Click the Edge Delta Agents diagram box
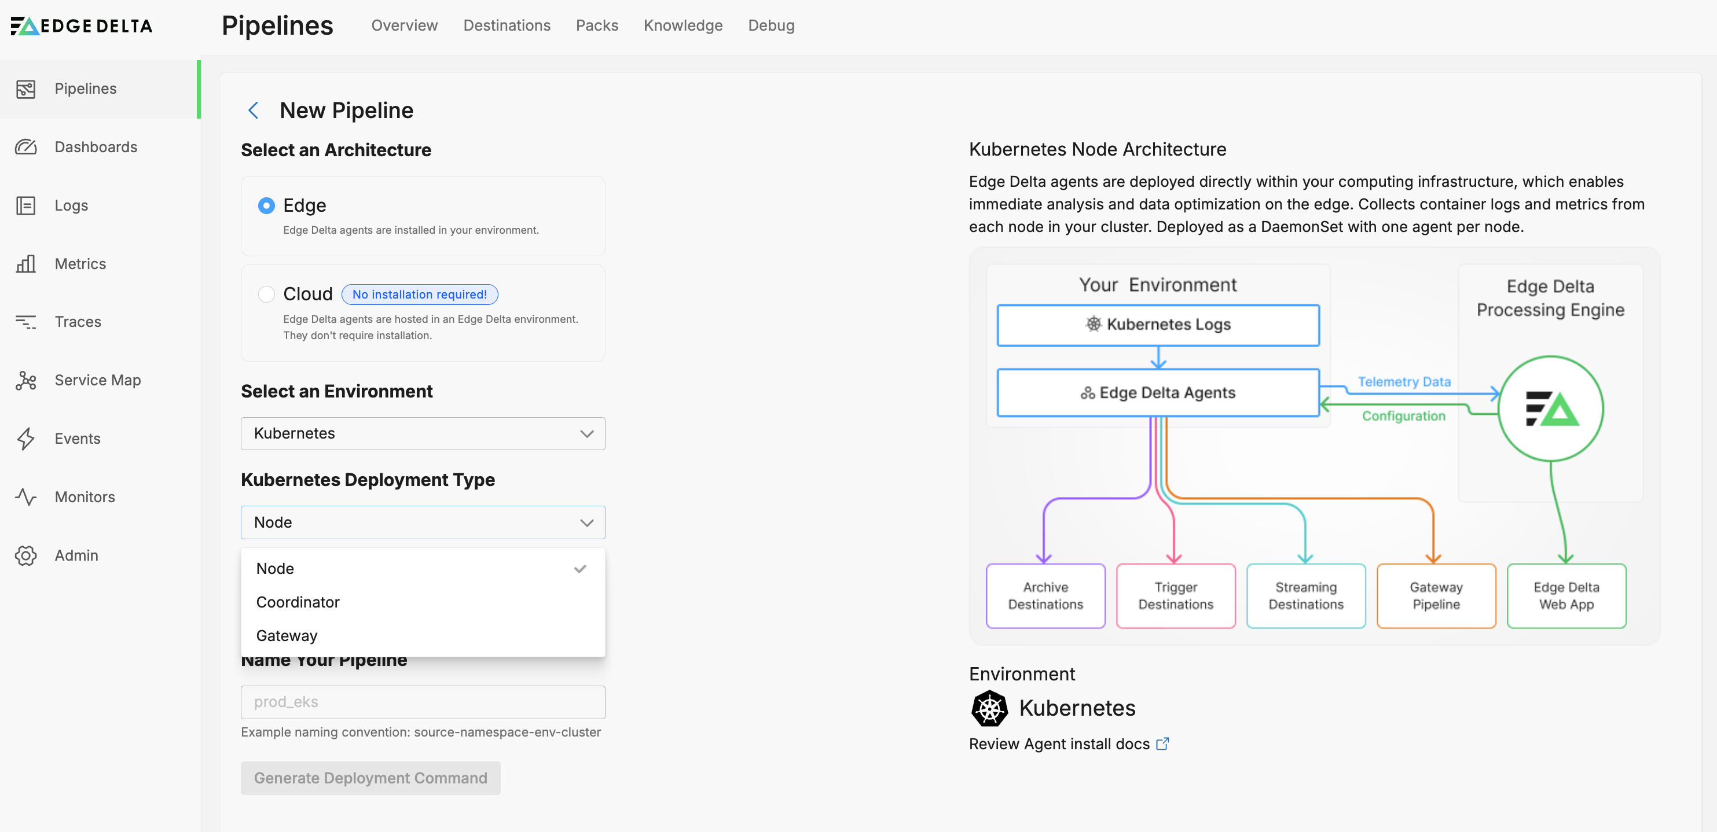Viewport: 1717px width, 832px height. (1158, 393)
